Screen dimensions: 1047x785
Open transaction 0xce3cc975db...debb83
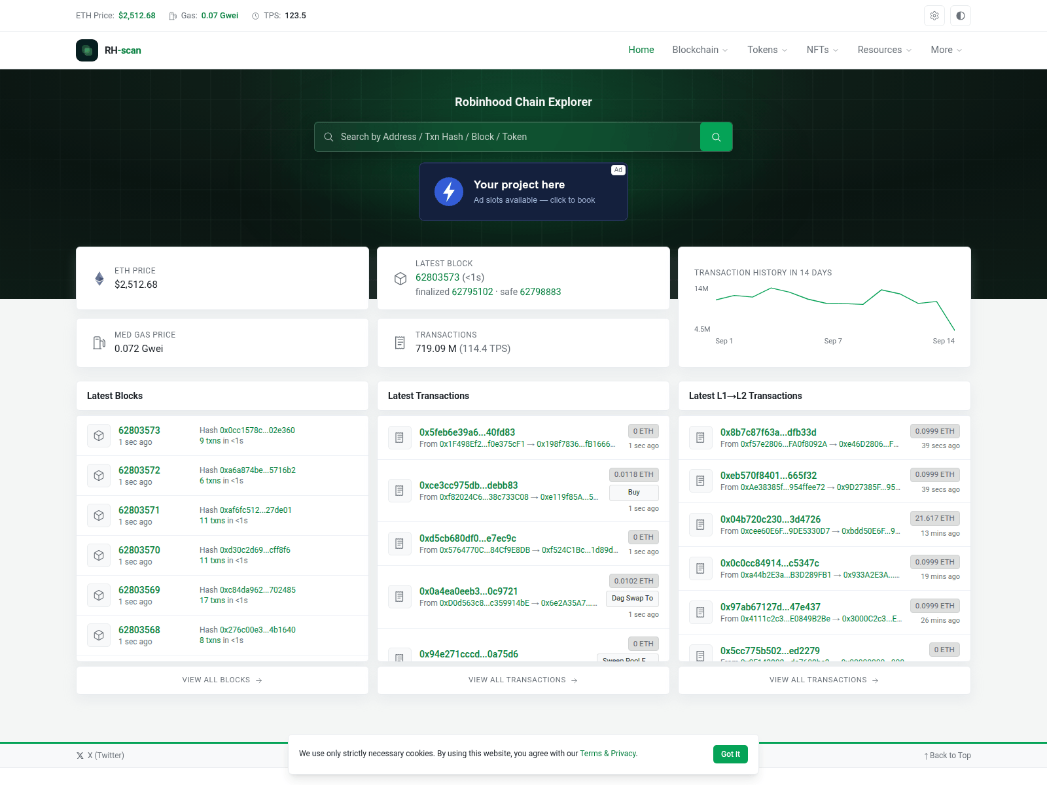(x=469, y=485)
